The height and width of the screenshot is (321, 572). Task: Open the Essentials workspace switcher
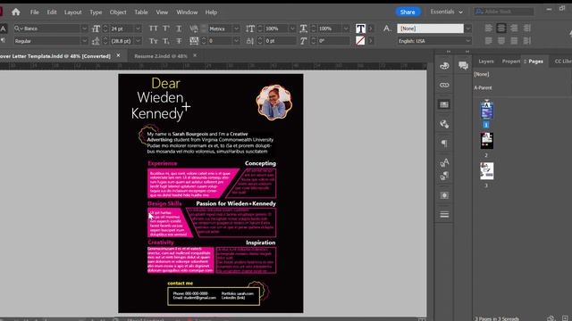(446, 12)
